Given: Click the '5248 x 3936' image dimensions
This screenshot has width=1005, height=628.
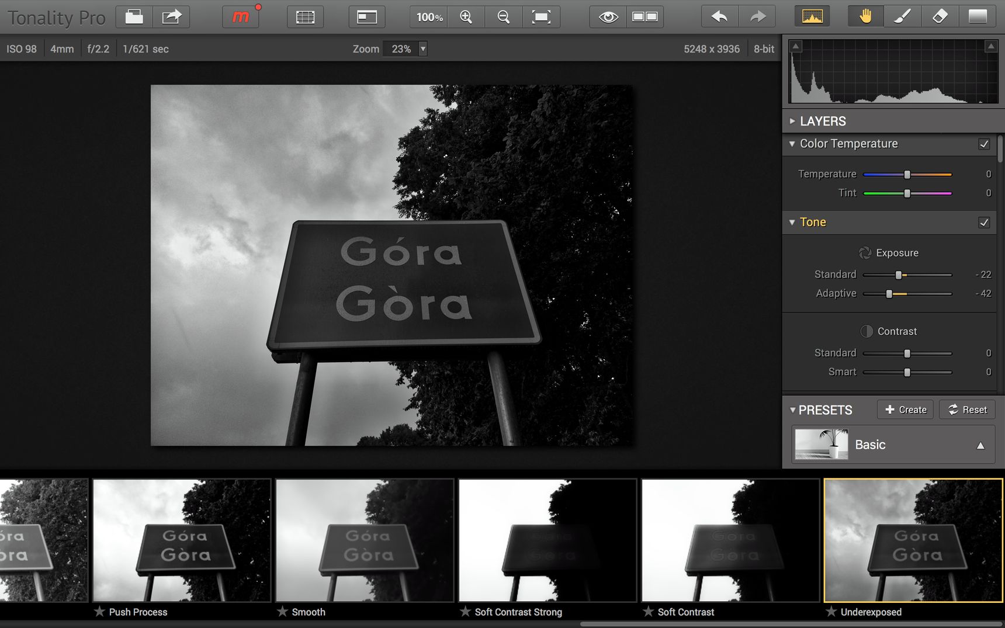Looking at the screenshot, I should [x=712, y=49].
